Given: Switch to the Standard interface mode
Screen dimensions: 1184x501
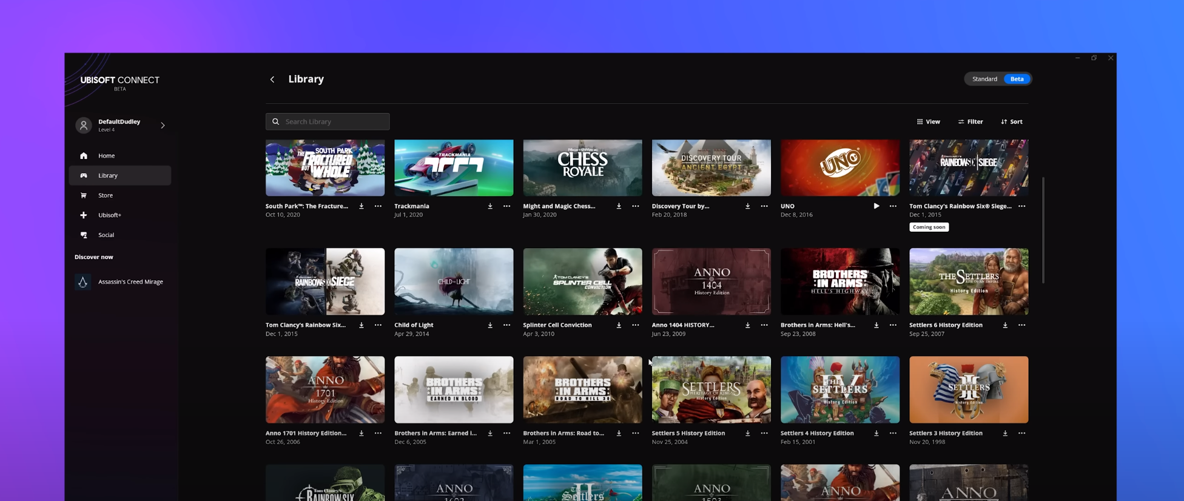Looking at the screenshot, I should (x=984, y=79).
